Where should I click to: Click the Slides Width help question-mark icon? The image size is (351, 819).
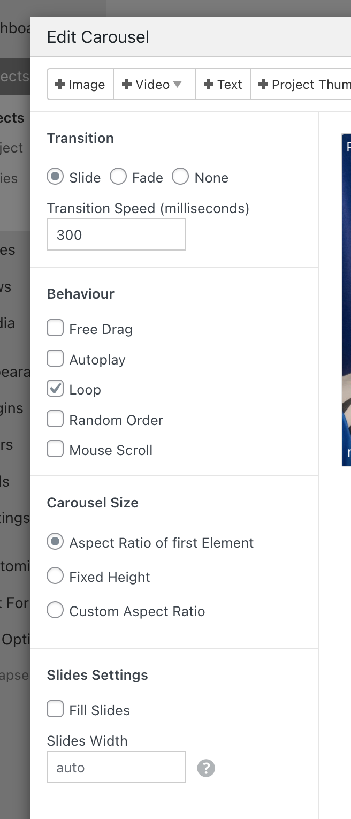pyautogui.click(x=206, y=768)
